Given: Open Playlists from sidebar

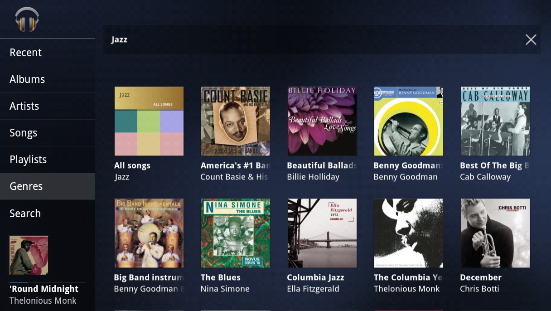Looking at the screenshot, I should (48, 160).
